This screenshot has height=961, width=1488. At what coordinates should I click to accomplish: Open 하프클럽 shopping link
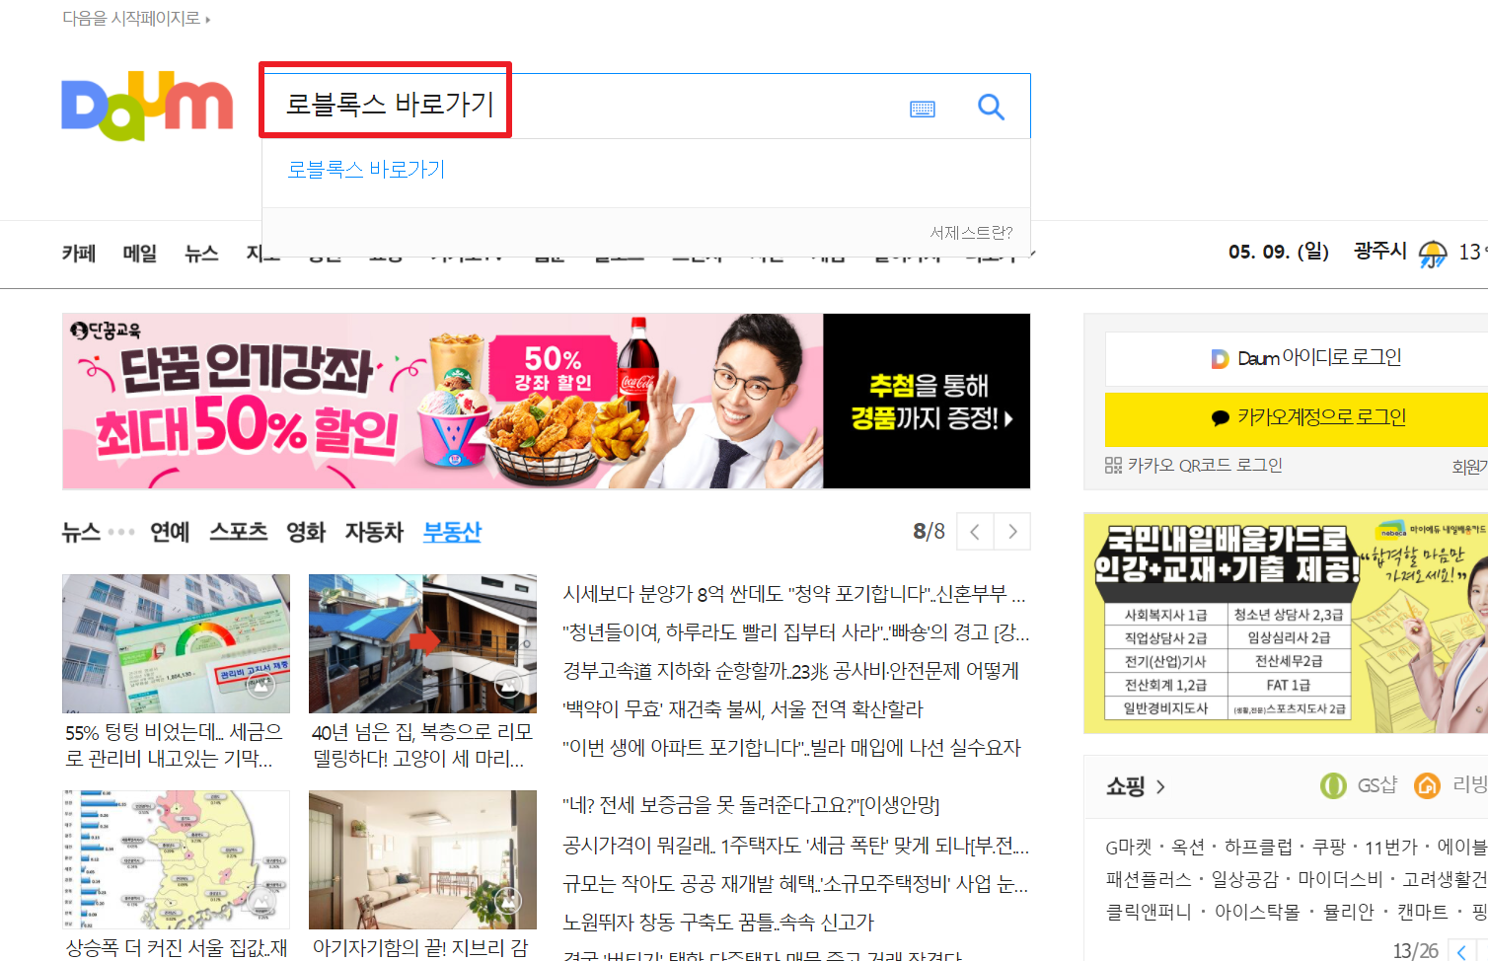pyautogui.click(x=1258, y=847)
